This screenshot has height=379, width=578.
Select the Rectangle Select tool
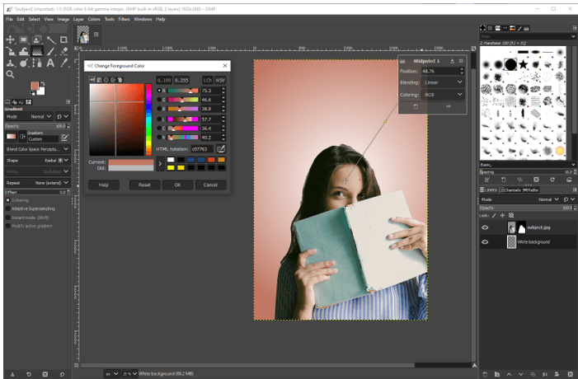tap(24, 40)
